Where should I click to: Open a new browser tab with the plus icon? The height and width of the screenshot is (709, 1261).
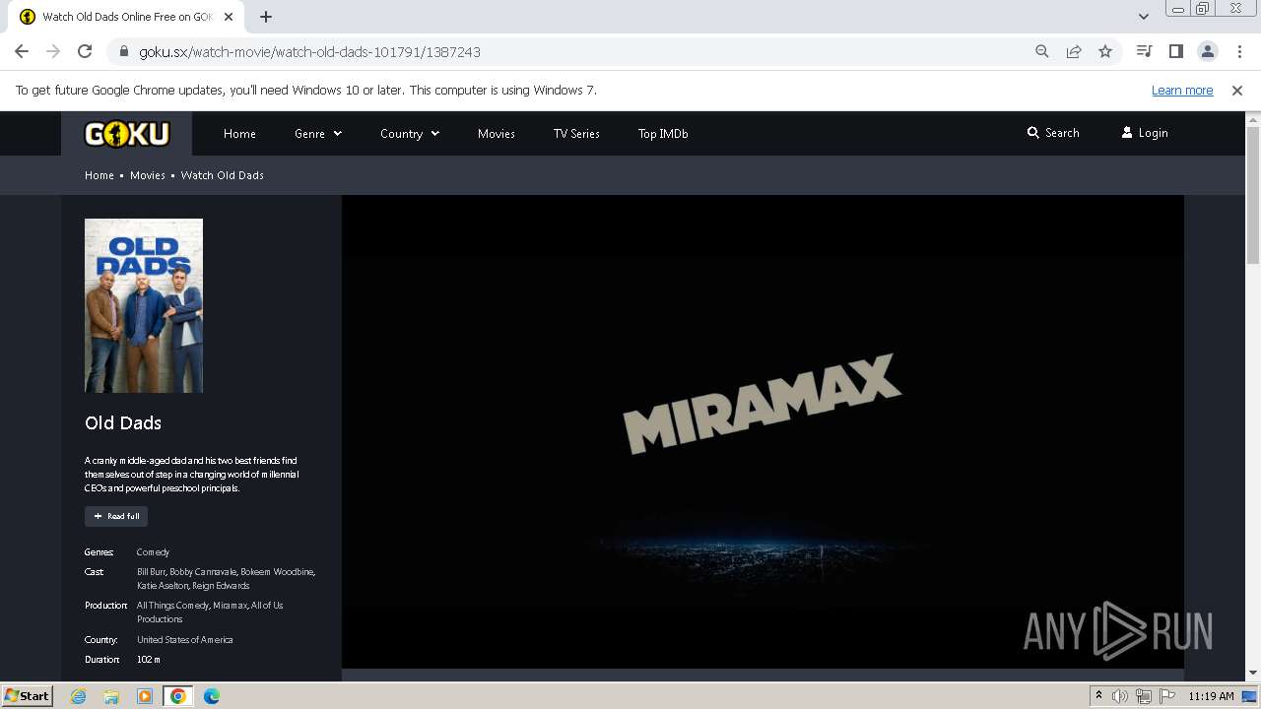(x=266, y=17)
